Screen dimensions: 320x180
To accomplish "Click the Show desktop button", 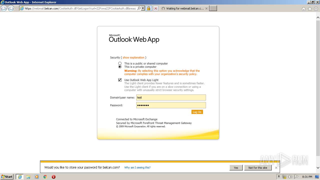I will click(x=317, y=177).
